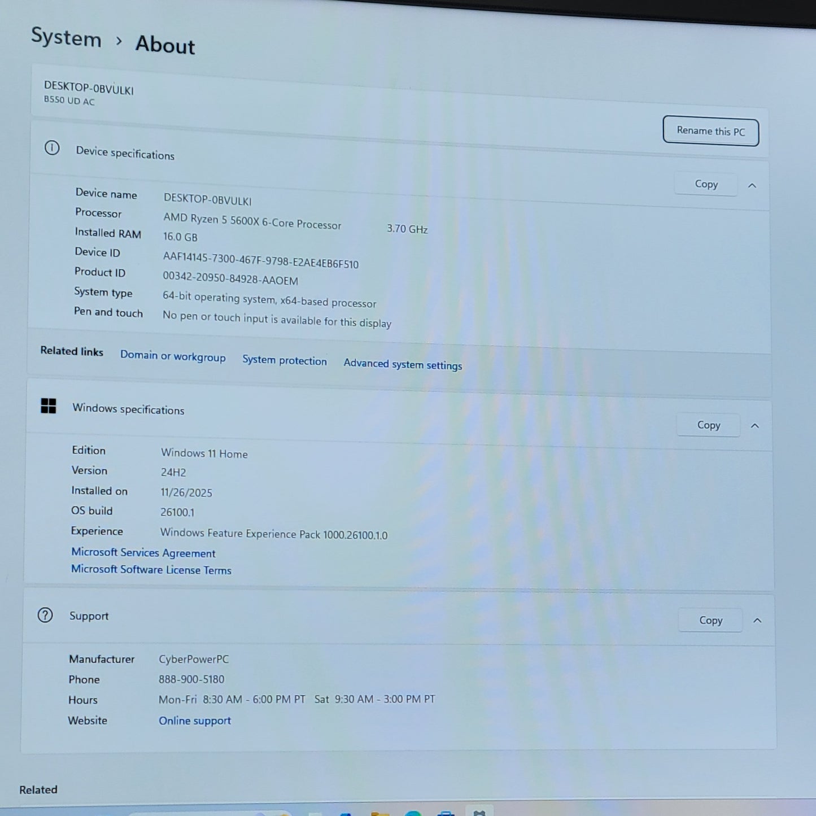Select the B550 UD AC model text
The width and height of the screenshot is (816, 816).
(x=69, y=101)
